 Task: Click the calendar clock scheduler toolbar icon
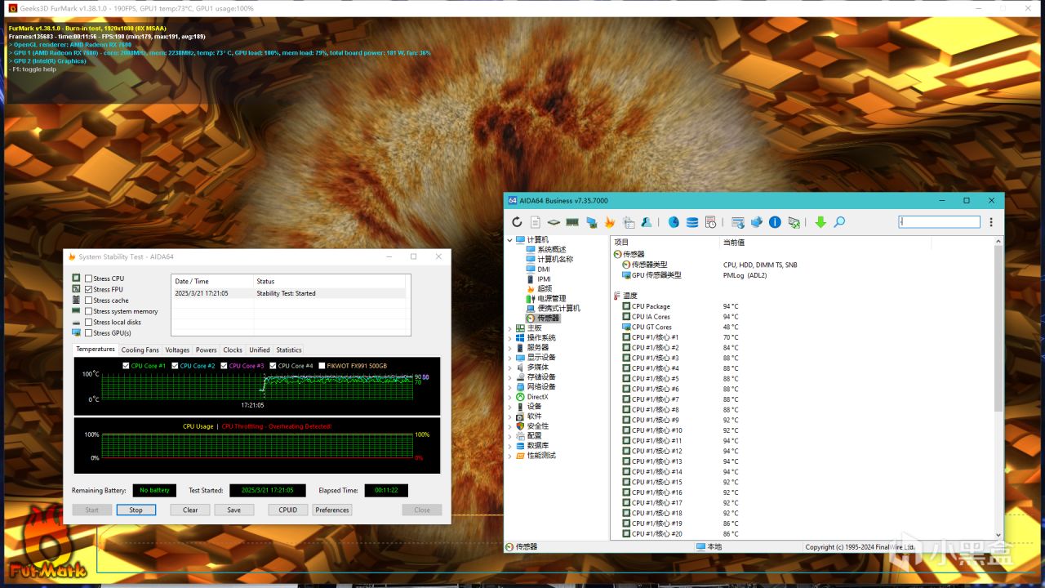[x=711, y=222]
